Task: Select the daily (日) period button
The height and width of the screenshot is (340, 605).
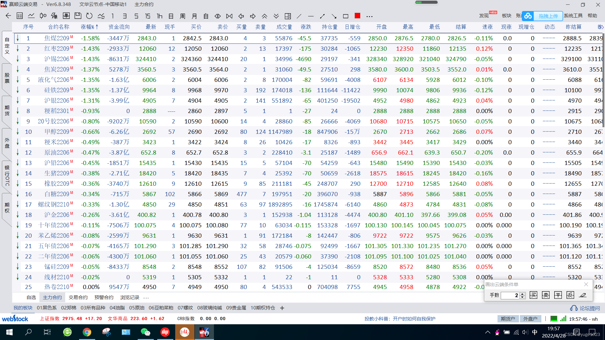Action: coord(171,16)
